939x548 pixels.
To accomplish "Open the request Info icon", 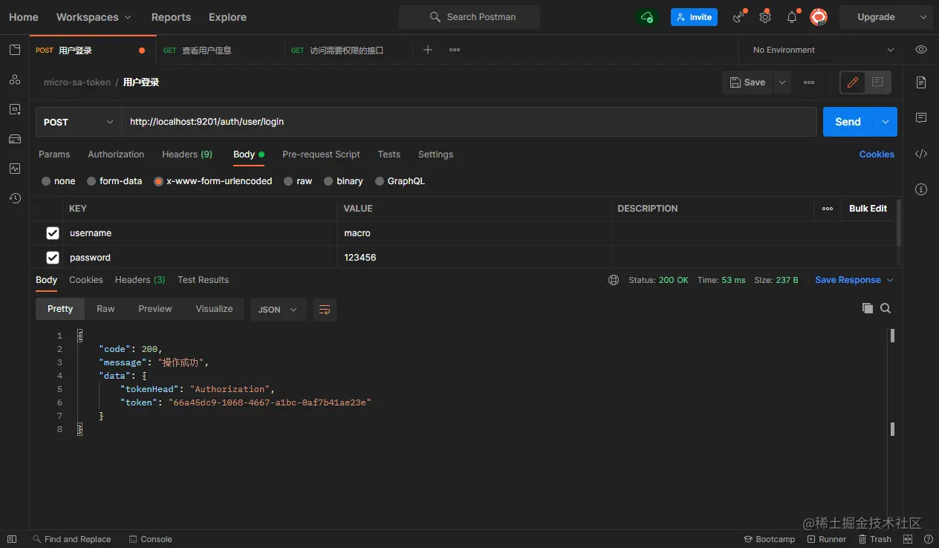I will click(x=921, y=189).
